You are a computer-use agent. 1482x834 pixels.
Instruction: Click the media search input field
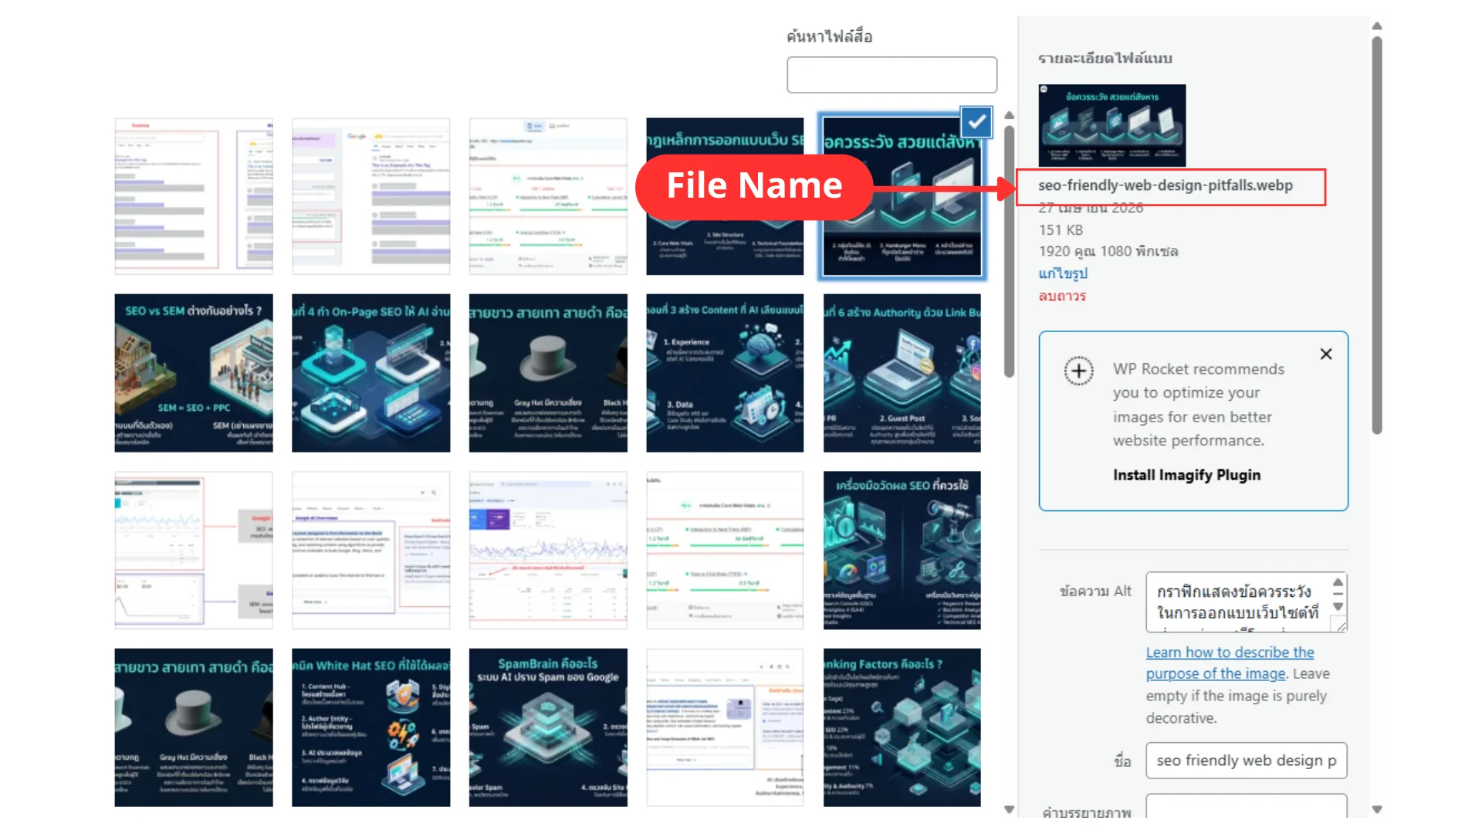(x=892, y=75)
